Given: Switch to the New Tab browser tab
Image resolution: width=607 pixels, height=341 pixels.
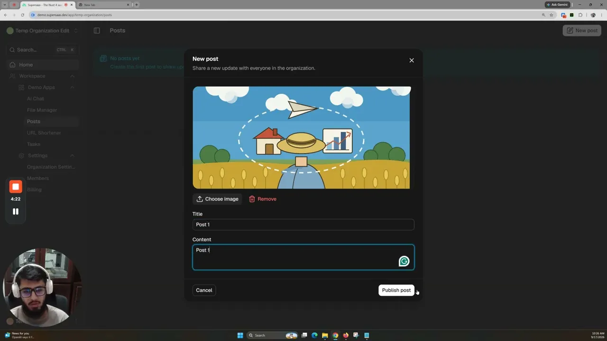Looking at the screenshot, I should tap(103, 5).
